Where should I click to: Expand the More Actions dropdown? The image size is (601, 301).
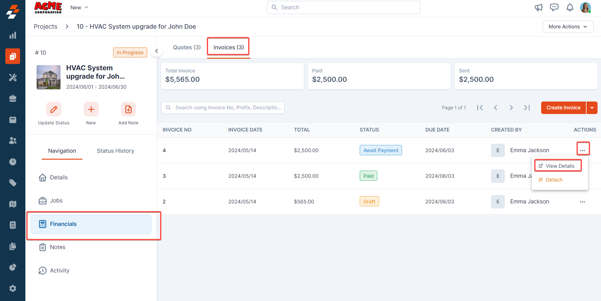567,27
